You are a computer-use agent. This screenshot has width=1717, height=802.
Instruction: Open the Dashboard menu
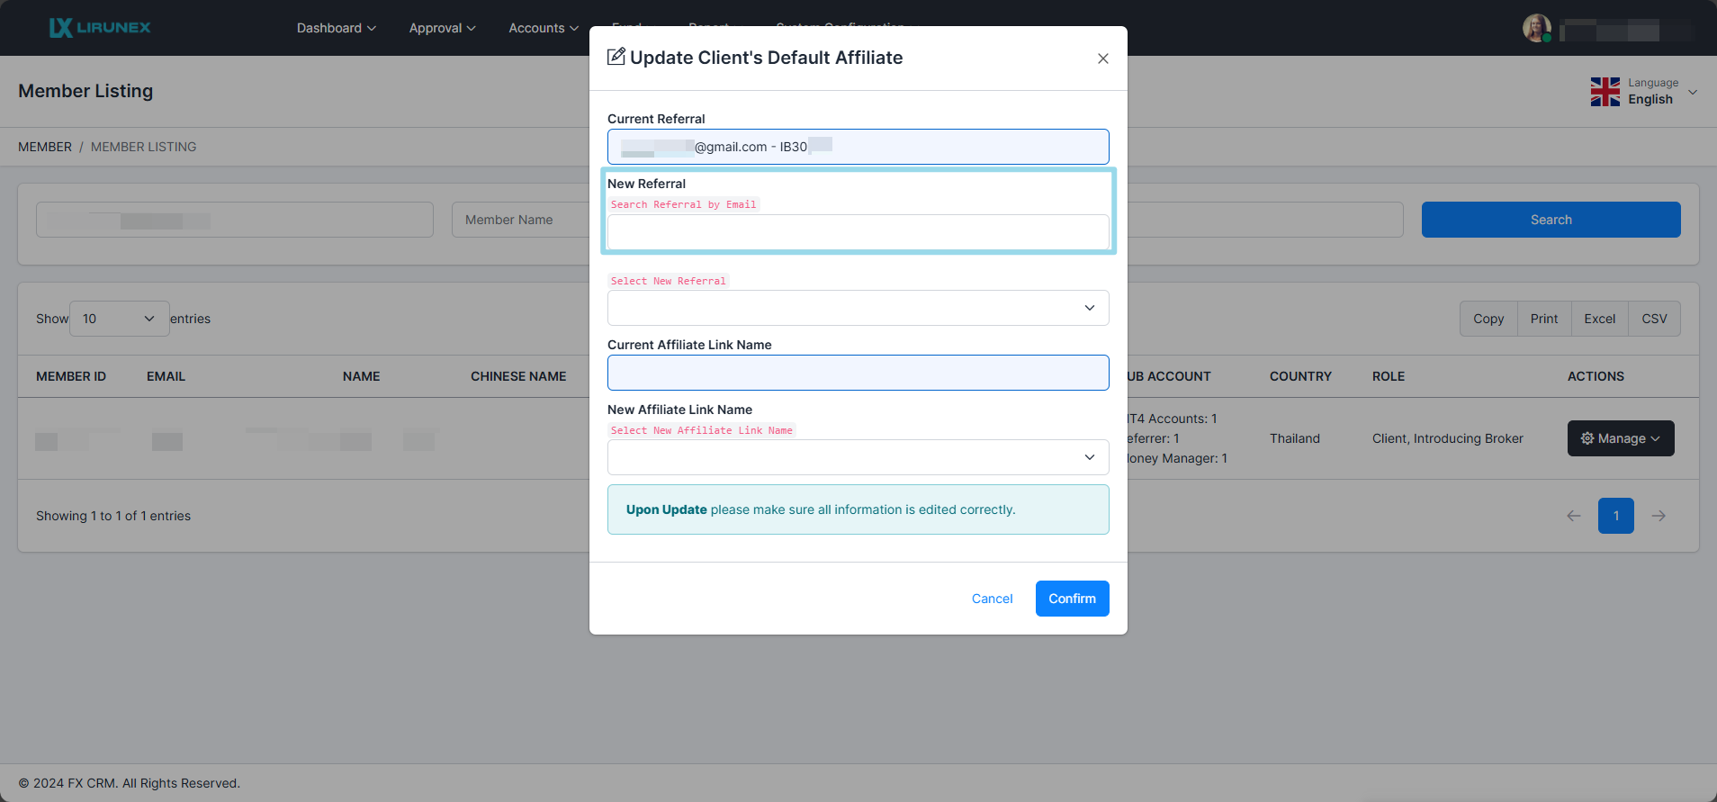point(336,28)
